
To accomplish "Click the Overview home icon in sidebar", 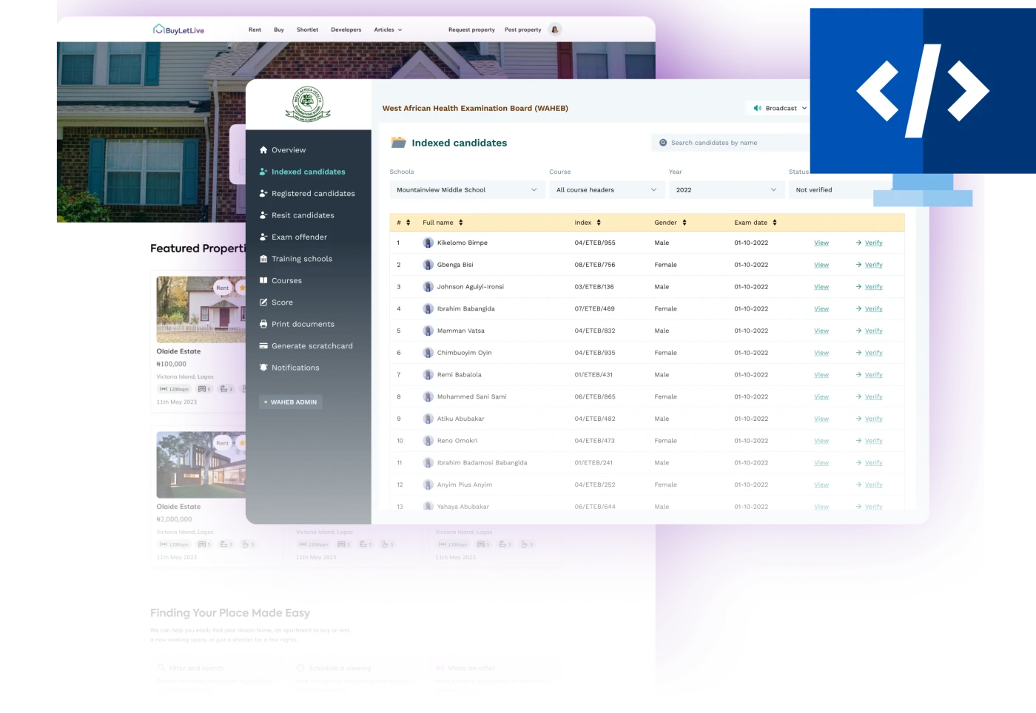I will [x=263, y=150].
